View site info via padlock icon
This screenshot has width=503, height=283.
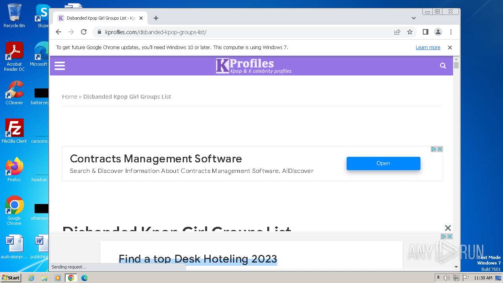click(x=99, y=32)
